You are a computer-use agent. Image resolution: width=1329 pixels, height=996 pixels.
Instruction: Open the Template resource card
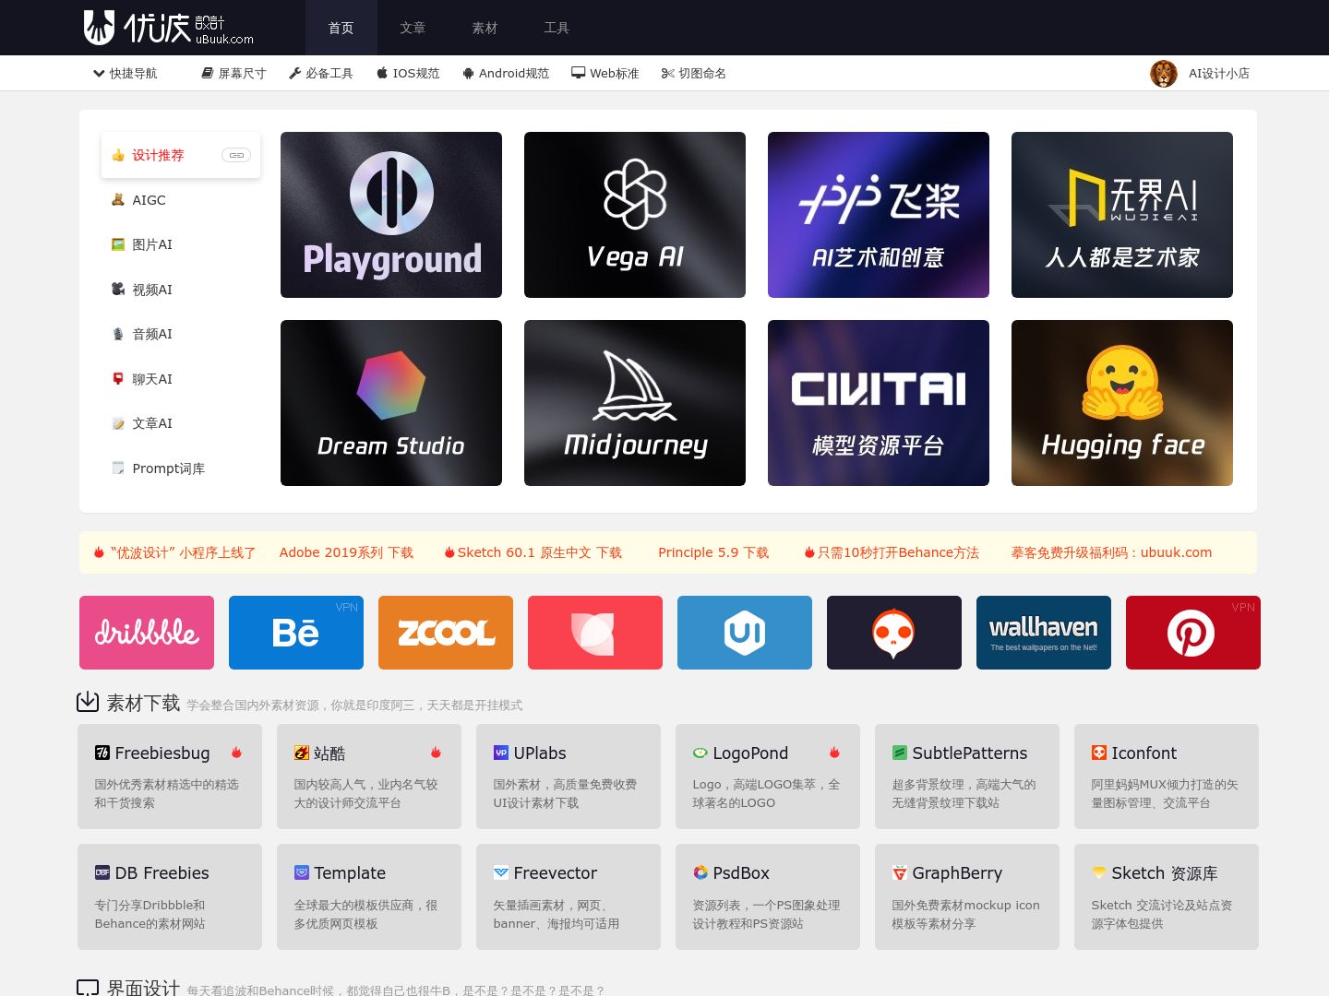click(x=369, y=896)
